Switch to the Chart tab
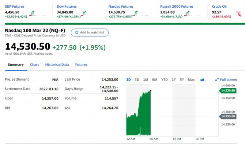The height and width of the screenshot is (147, 245). coord(34,65)
